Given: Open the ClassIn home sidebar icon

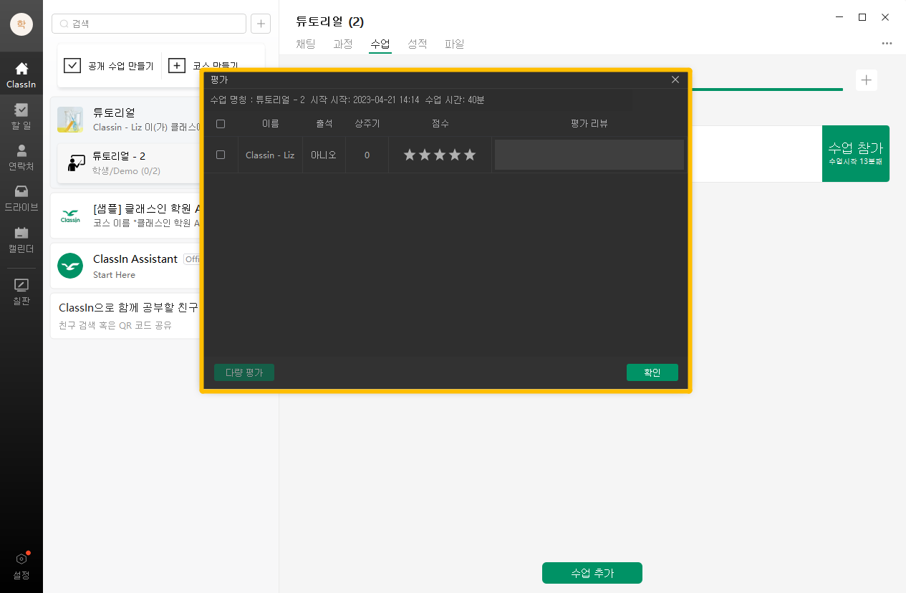Looking at the screenshot, I should click(21, 75).
